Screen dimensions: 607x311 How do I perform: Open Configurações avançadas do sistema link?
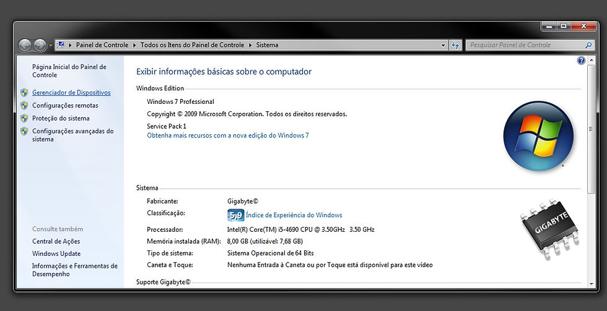(x=73, y=135)
